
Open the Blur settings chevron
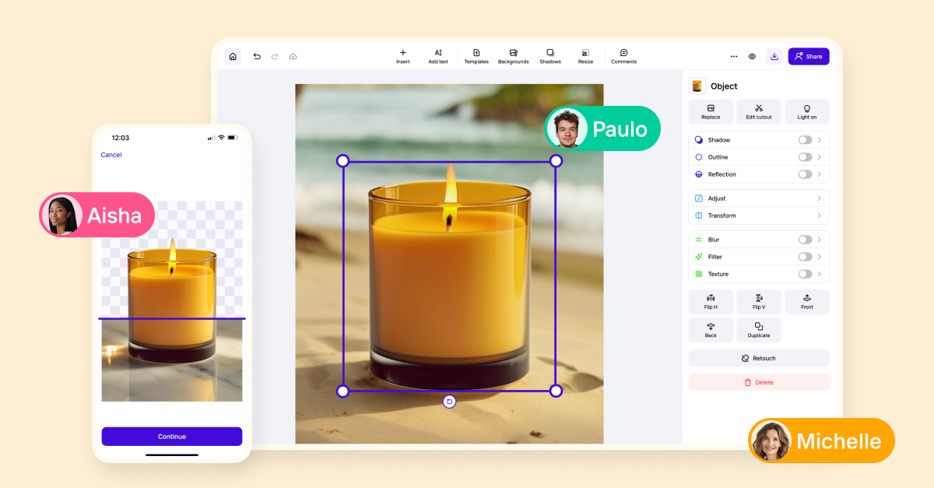click(x=819, y=239)
